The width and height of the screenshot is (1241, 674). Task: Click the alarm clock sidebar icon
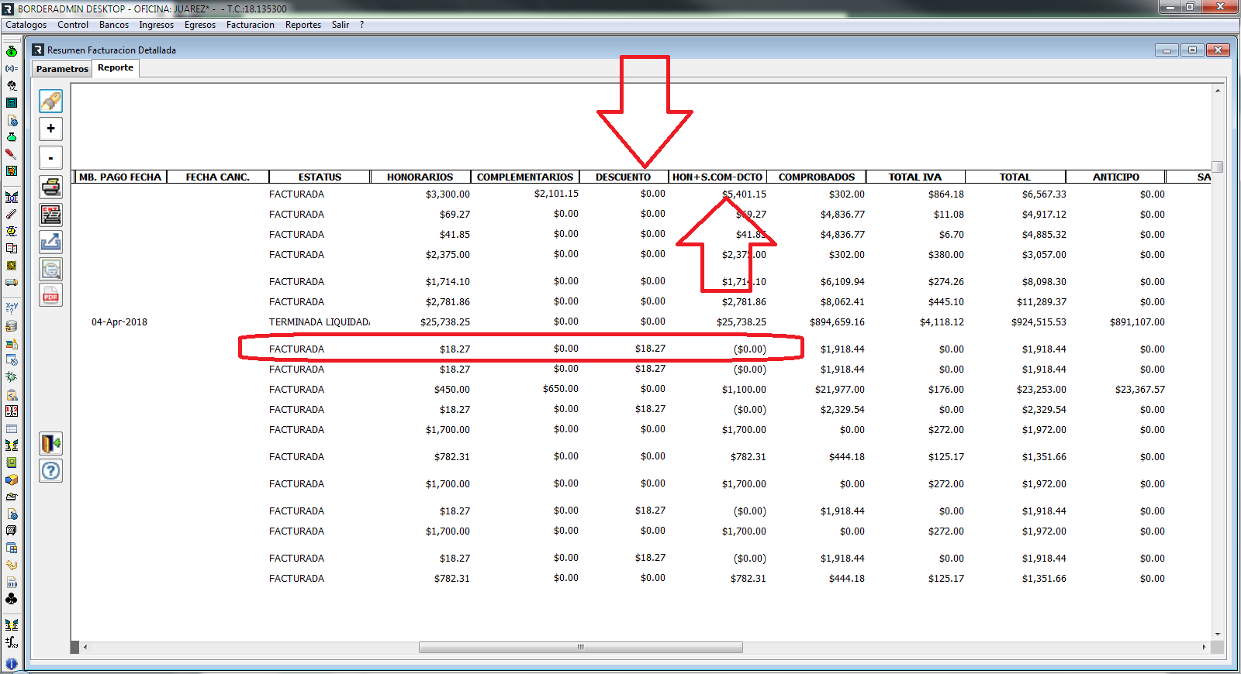pos(12,231)
